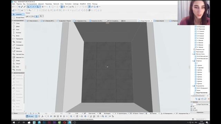Open the Teamwork menu

56,4
